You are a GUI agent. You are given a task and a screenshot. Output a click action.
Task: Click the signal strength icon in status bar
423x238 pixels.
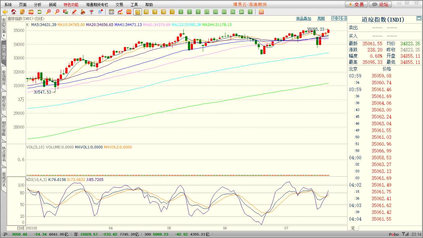(x=405, y=234)
